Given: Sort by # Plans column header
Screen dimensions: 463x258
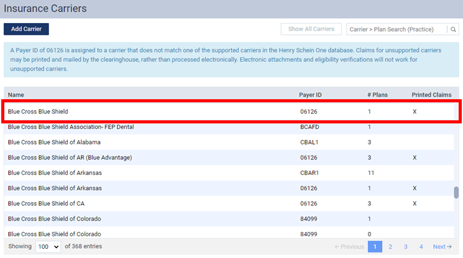Looking at the screenshot, I should 377,95.
